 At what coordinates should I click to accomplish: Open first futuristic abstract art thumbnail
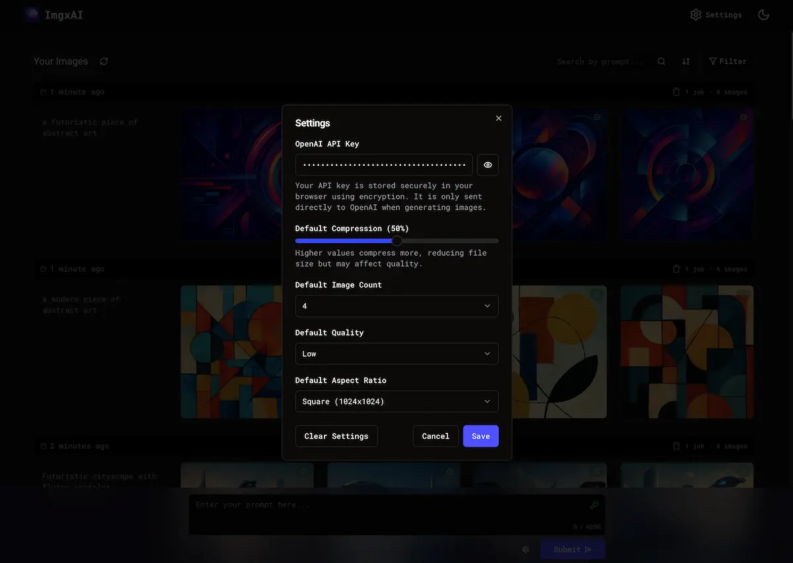click(x=231, y=174)
